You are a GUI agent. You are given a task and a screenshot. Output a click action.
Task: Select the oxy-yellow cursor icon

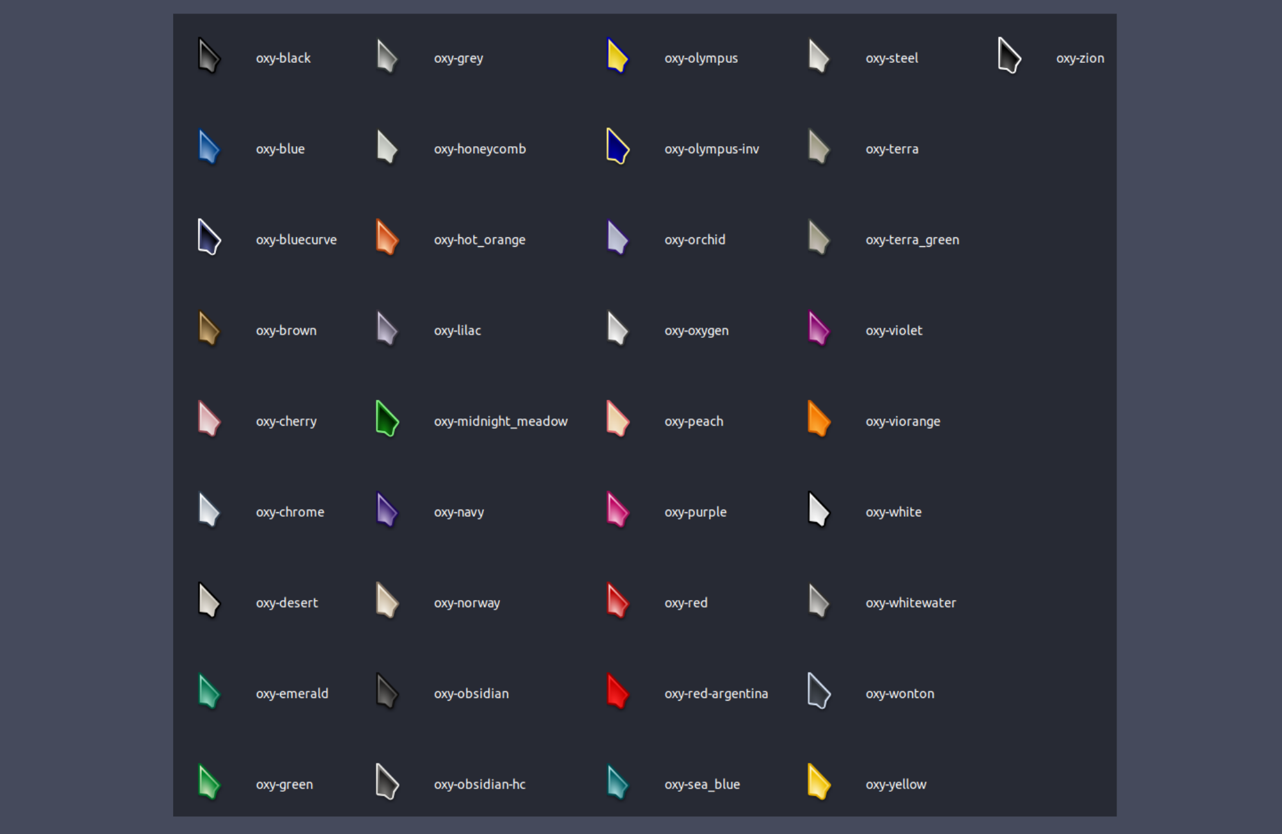(819, 782)
